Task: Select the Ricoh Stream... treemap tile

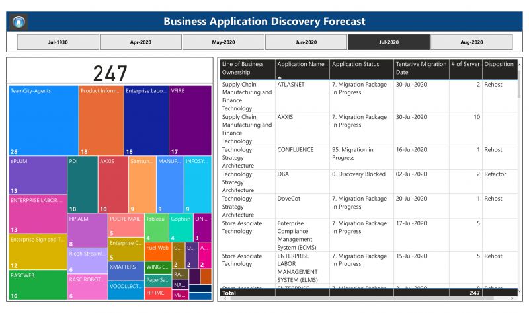Action: 88,261
